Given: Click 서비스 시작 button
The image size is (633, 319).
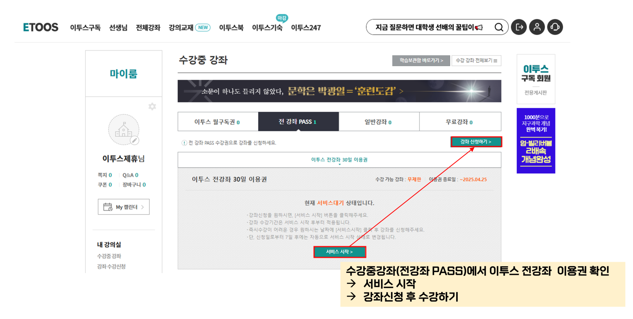Looking at the screenshot, I should tap(339, 252).
